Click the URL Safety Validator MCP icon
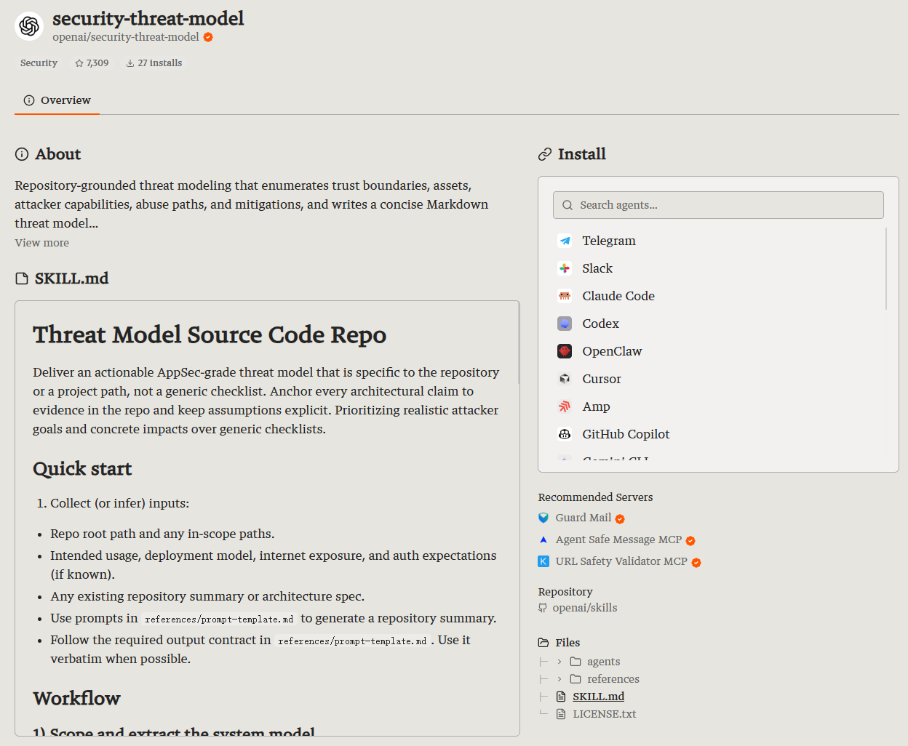Image resolution: width=908 pixels, height=746 pixels. click(543, 561)
